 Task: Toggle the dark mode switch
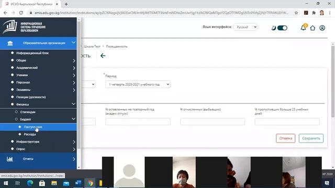[x=282, y=28]
